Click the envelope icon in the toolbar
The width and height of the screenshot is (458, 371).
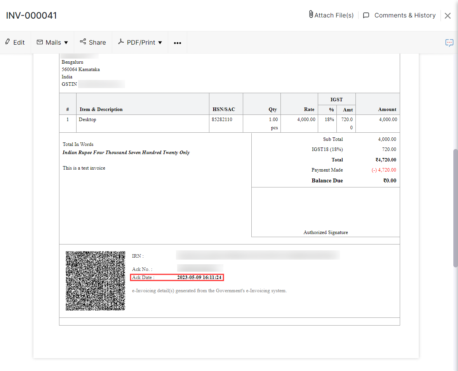(x=40, y=42)
